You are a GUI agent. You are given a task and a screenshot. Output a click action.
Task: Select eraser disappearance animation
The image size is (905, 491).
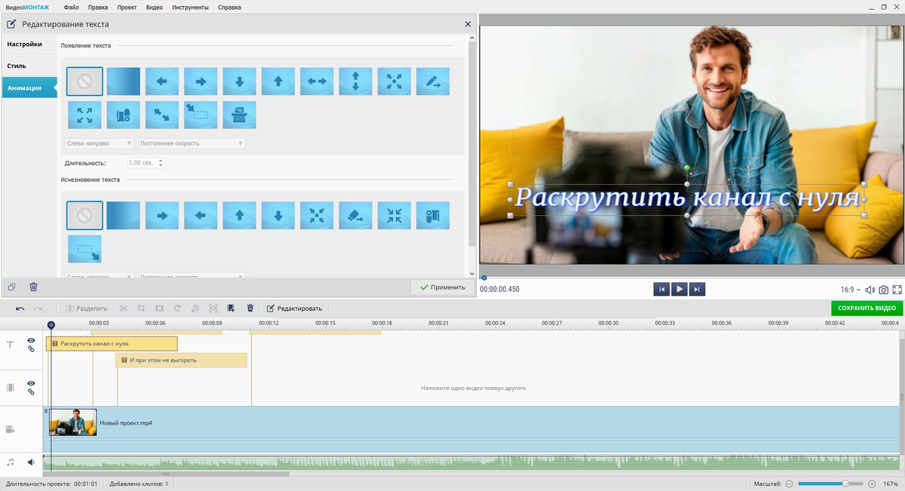point(356,215)
